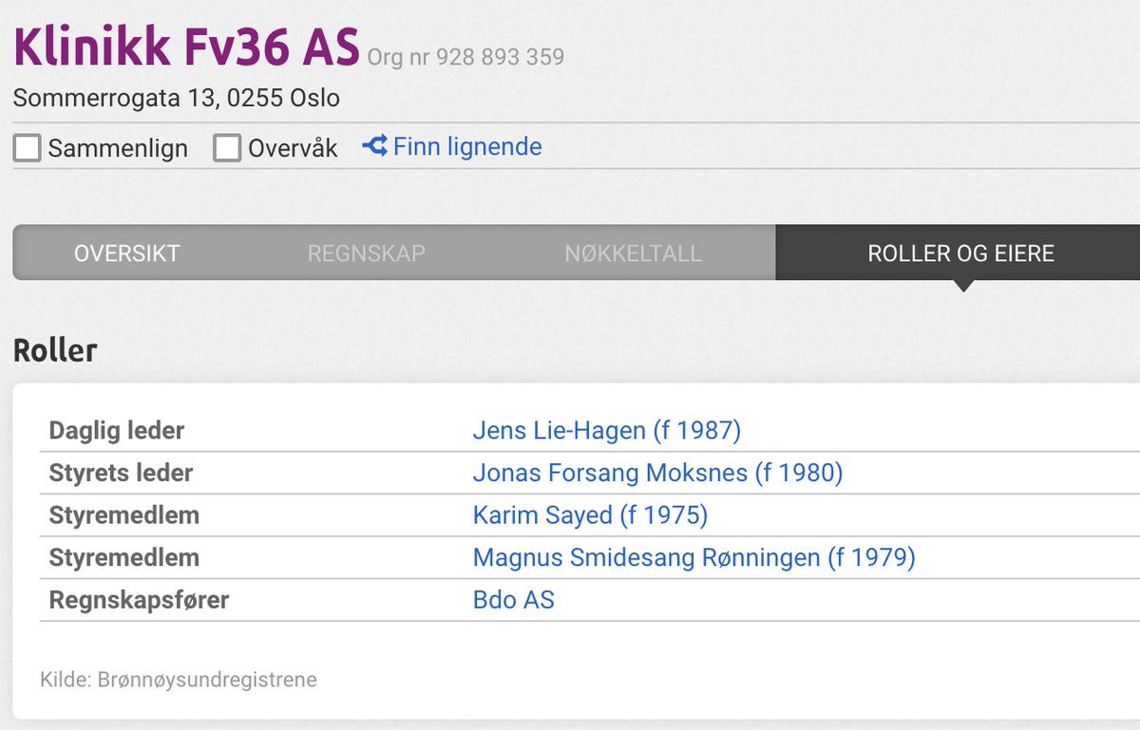Click the Roller section heading

pos(55,350)
